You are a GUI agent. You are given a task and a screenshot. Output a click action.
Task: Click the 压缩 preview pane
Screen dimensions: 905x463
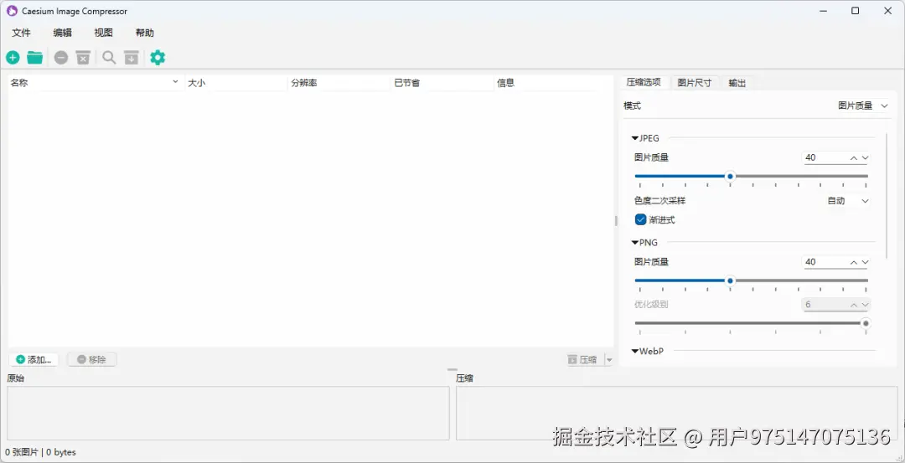click(675, 414)
